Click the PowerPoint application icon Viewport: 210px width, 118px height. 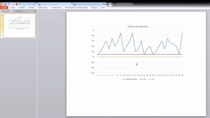click(x=1, y=4)
